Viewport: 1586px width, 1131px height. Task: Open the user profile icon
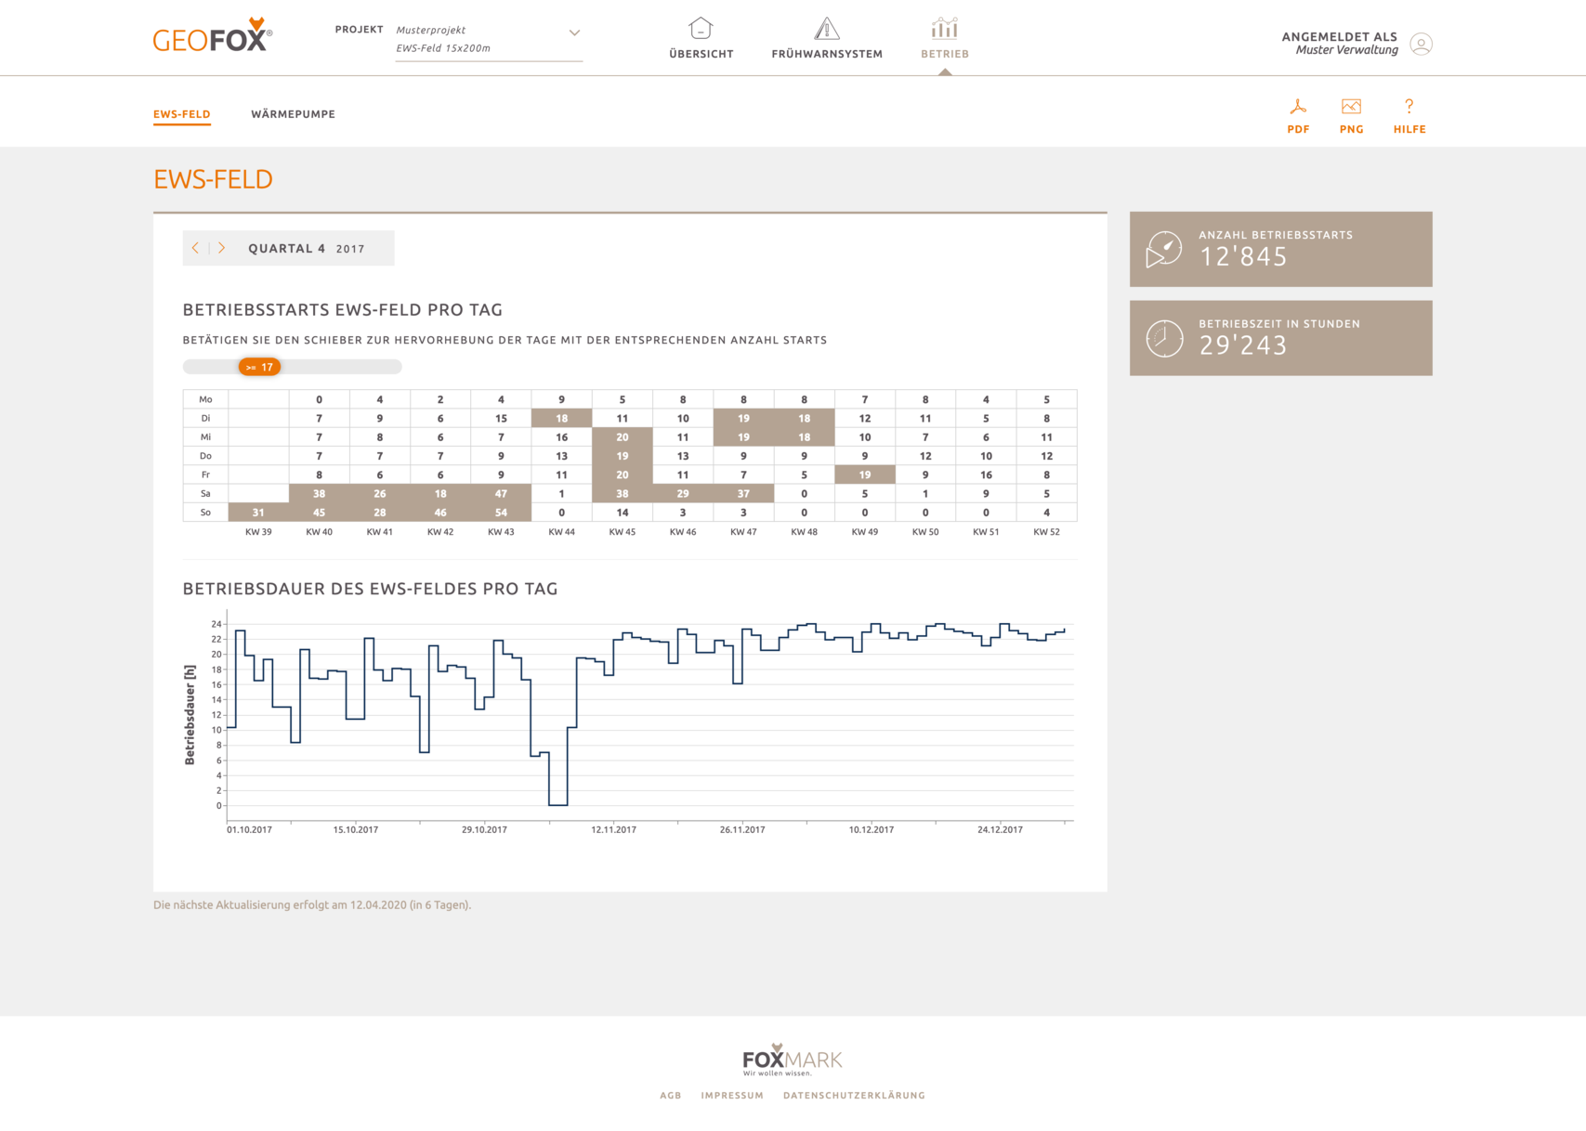point(1421,44)
